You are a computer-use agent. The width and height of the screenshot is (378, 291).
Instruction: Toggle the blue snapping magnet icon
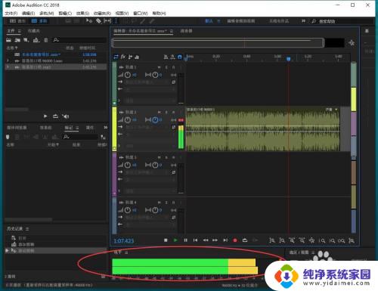[x=180, y=57]
